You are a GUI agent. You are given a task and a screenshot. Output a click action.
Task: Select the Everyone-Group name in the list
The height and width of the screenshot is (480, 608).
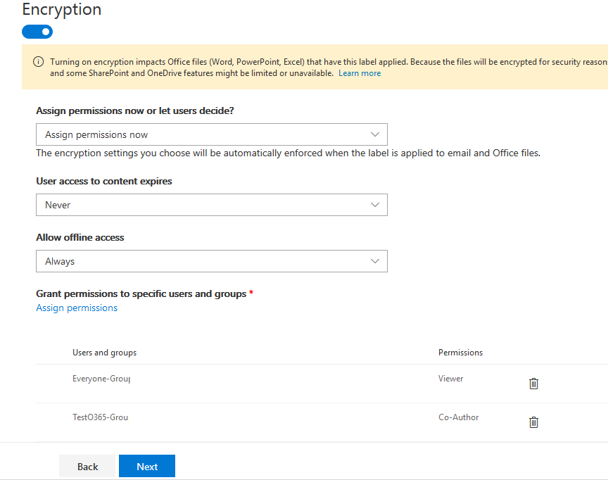click(x=101, y=379)
